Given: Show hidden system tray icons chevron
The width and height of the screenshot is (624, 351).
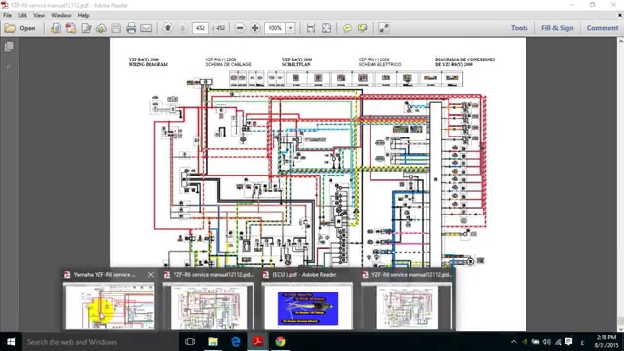Looking at the screenshot, I should click(x=514, y=342).
